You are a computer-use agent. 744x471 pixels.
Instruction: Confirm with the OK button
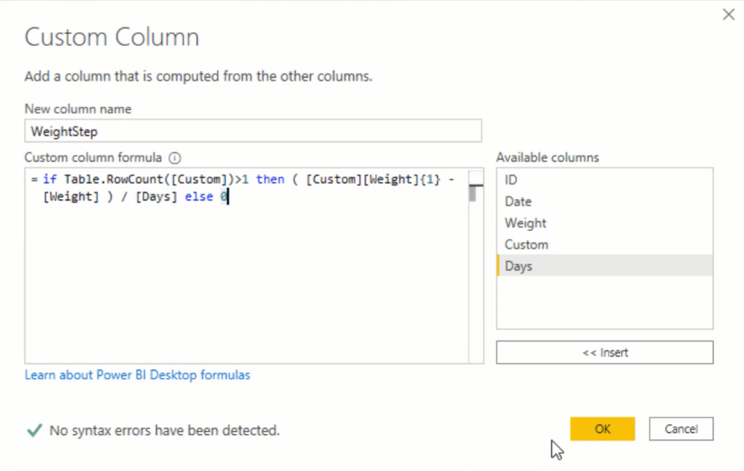pos(602,429)
